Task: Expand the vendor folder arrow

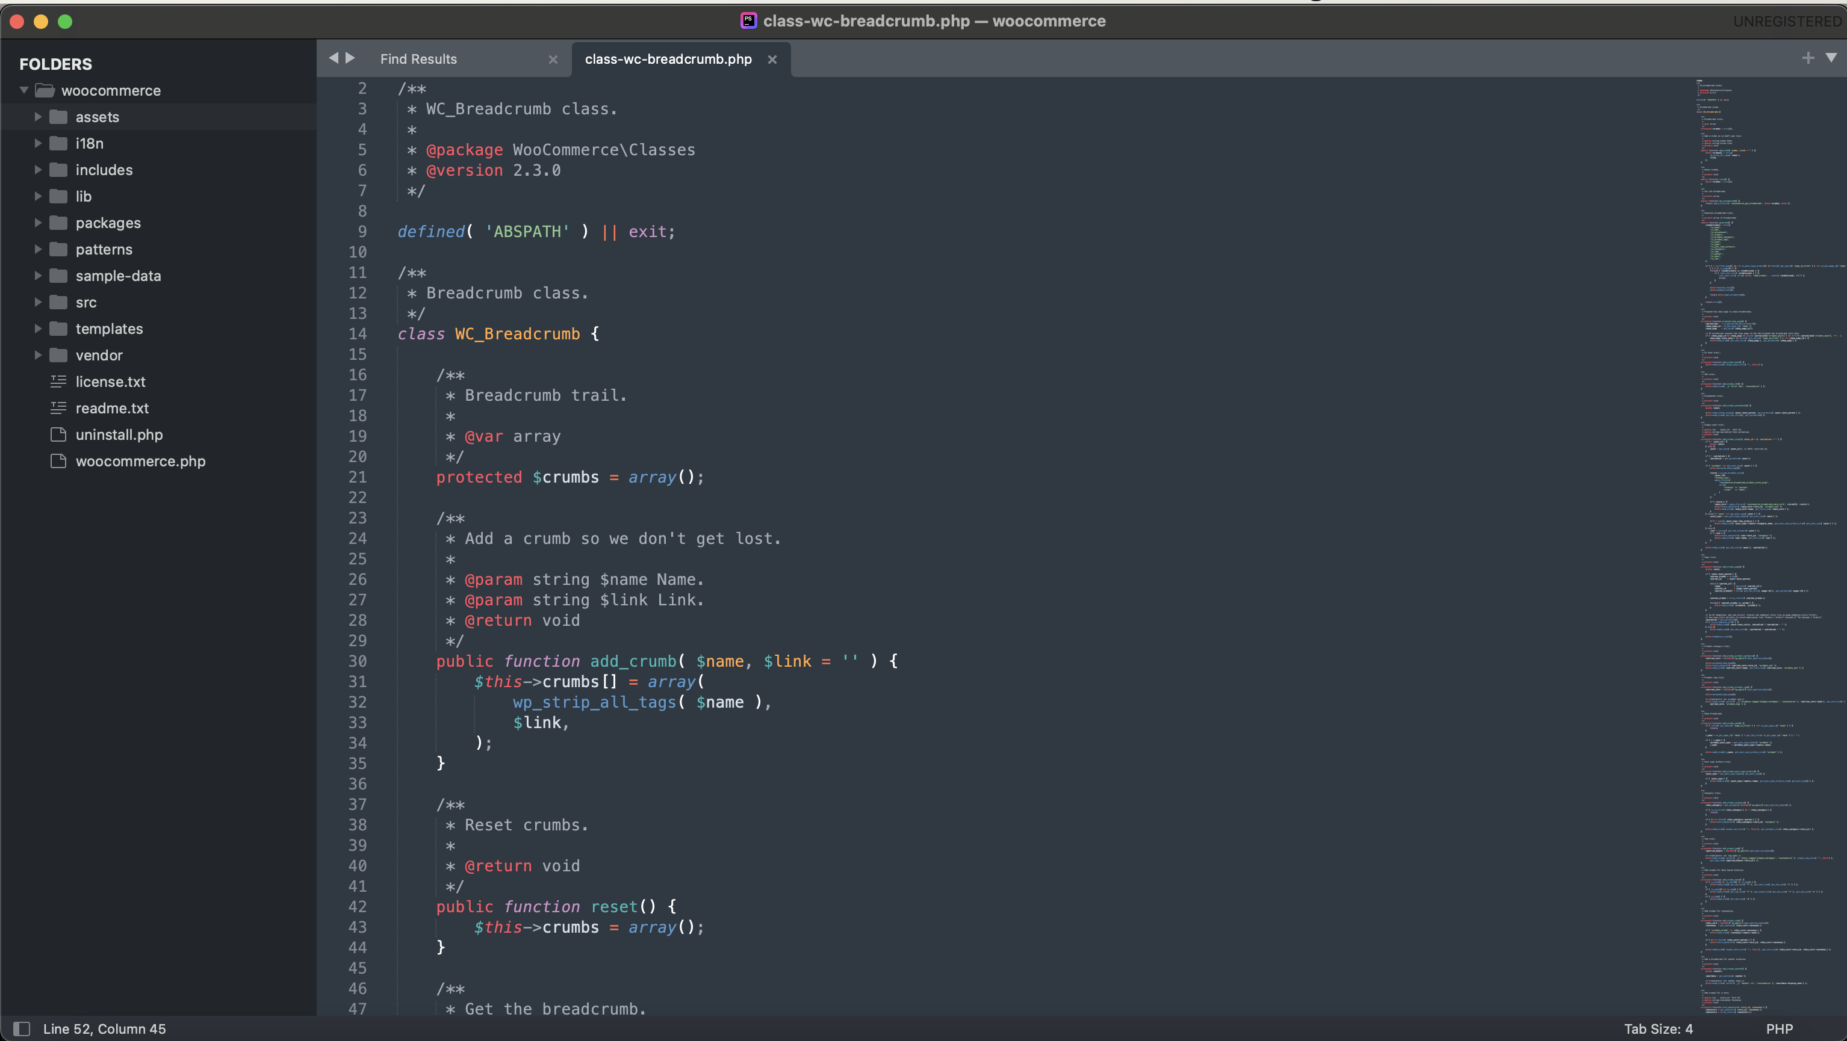Action: click(x=38, y=356)
